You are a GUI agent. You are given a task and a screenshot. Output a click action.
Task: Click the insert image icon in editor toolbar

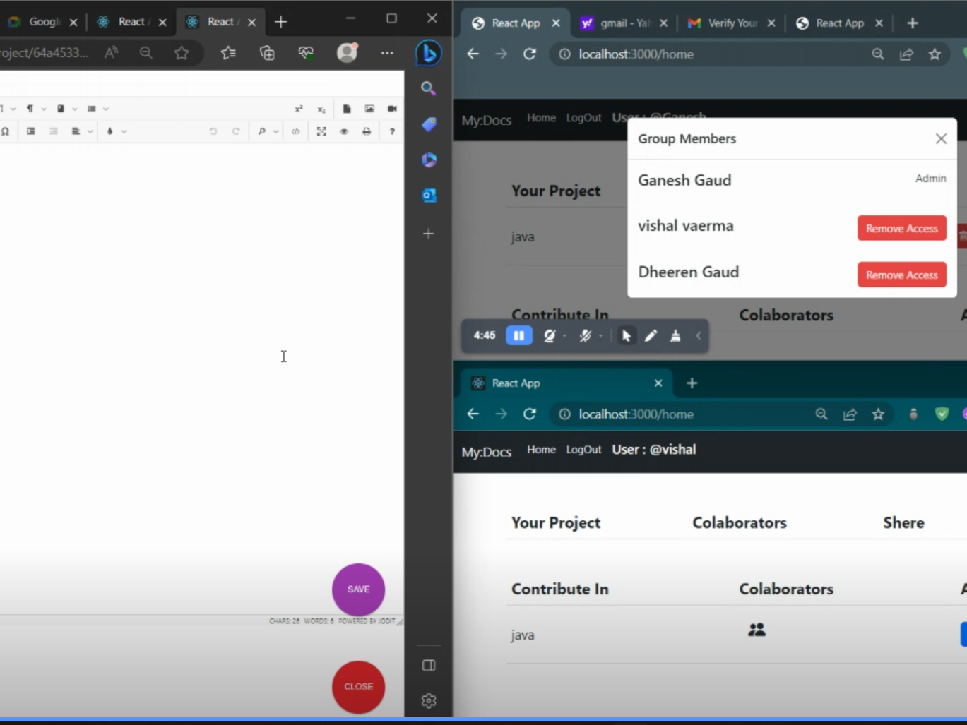click(x=369, y=109)
